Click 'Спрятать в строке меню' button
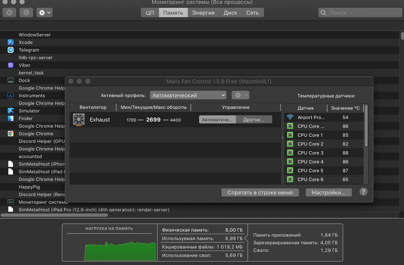404x265 pixels. click(x=260, y=193)
